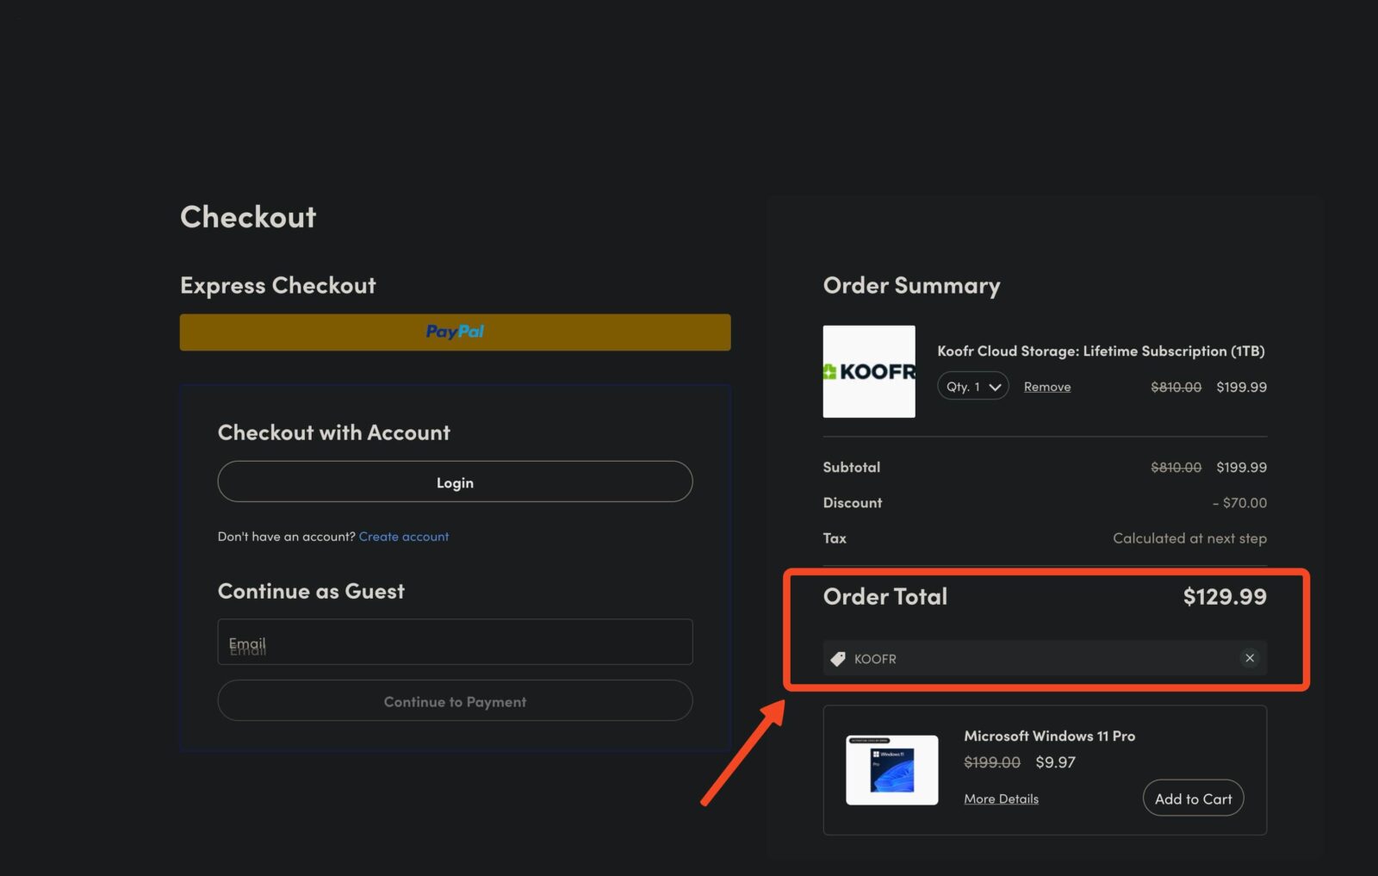Click the Login button
This screenshot has height=876, width=1378.
point(455,482)
